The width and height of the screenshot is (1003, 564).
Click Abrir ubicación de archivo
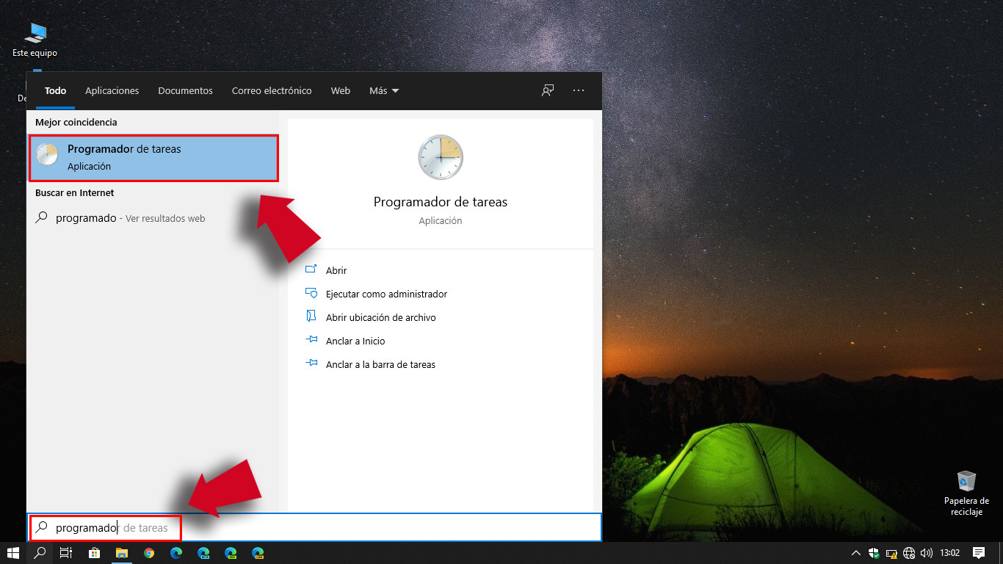[380, 317]
